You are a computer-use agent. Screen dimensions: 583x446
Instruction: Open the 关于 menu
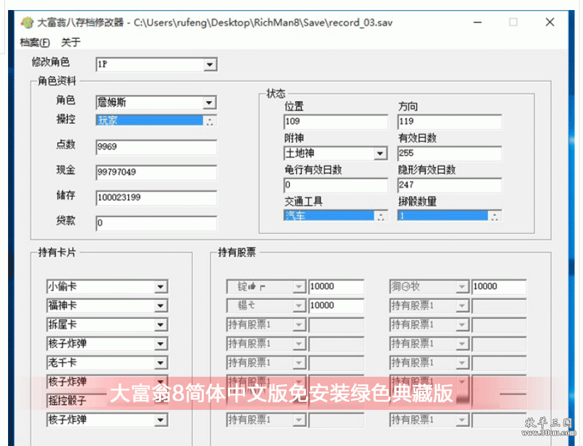pos(70,42)
